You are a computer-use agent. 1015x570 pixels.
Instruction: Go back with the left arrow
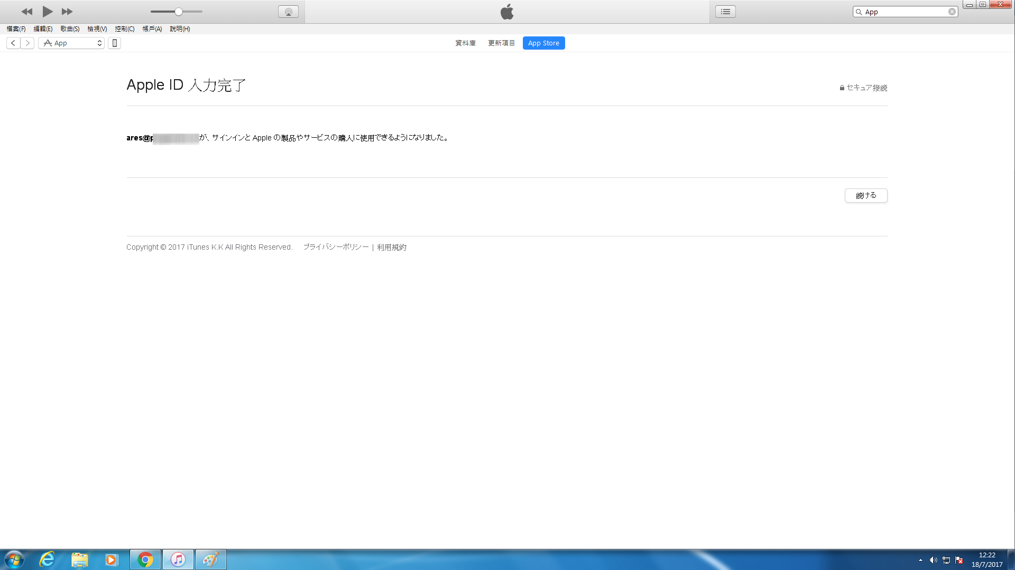13,43
